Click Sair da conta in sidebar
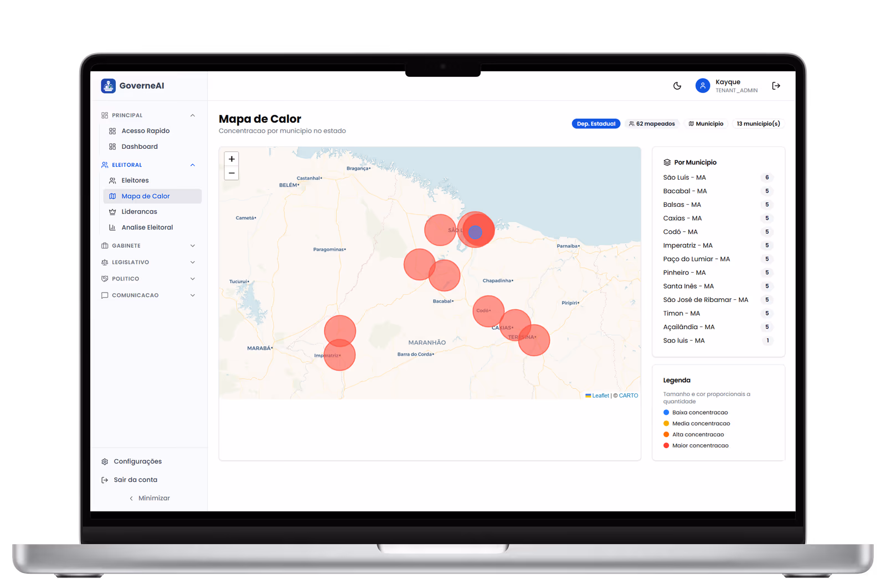This screenshot has height=583, width=886. click(135, 480)
